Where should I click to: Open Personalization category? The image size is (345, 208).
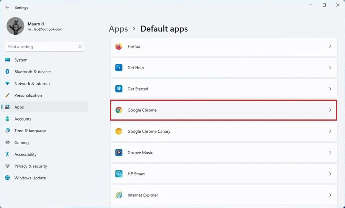(x=45, y=95)
